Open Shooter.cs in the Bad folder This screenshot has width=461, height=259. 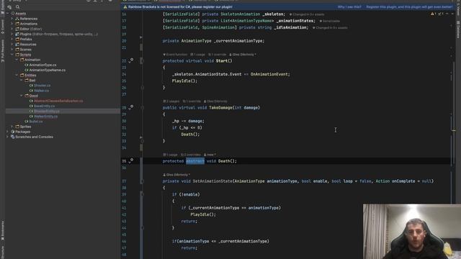pyautogui.click(x=42, y=86)
